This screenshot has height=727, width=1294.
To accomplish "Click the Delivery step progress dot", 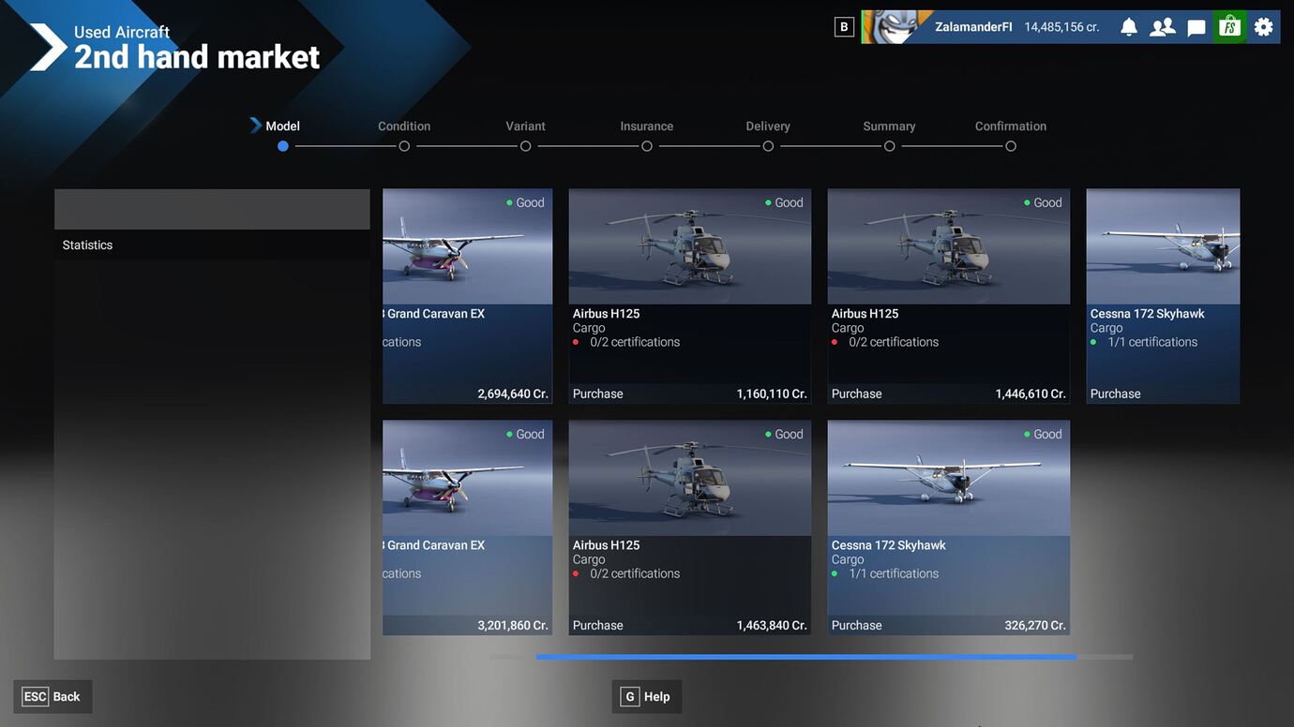I will 768,146.
